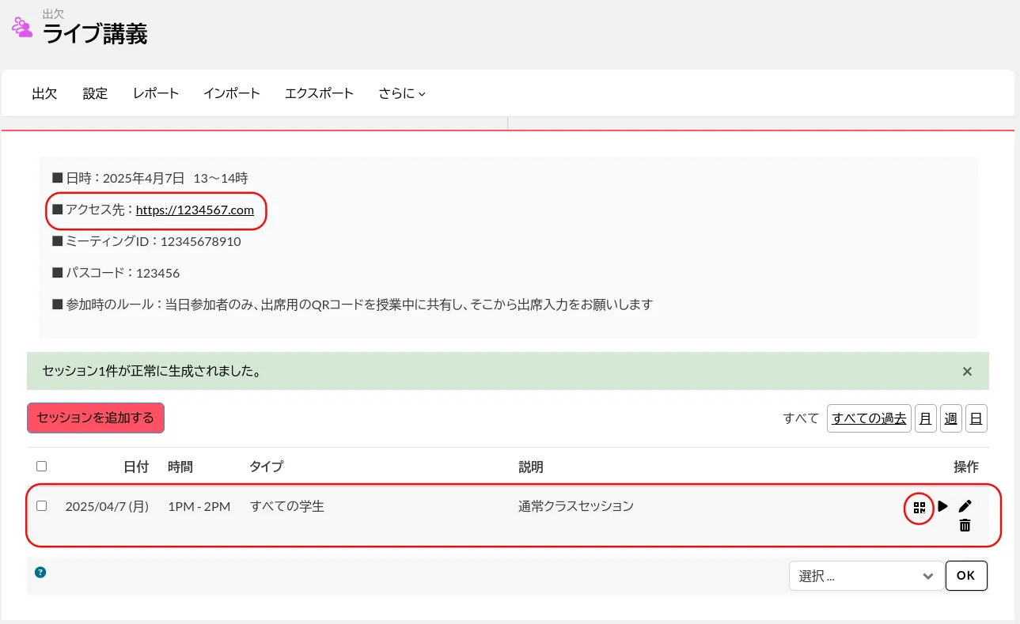
Task: Filter sessions by すべての過去
Action: (869, 418)
